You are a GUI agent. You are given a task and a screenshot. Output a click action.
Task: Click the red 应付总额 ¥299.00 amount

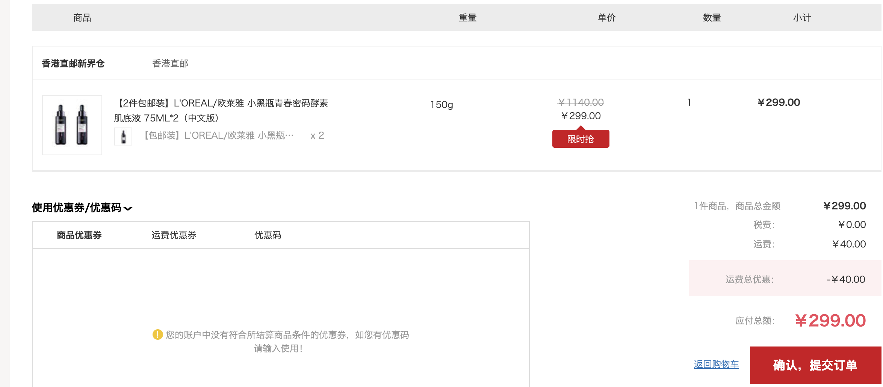(831, 321)
